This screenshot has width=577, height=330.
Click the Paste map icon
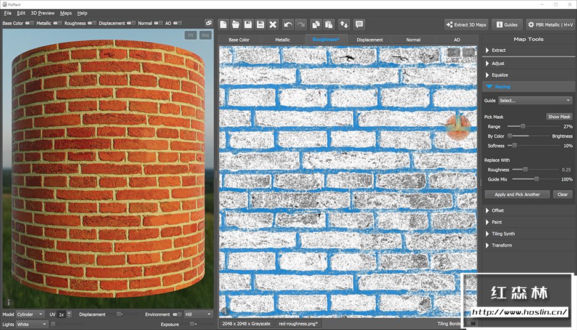pos(329,25)
